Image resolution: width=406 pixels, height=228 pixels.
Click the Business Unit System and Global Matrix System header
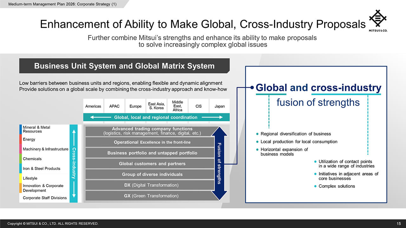[124, 66]
